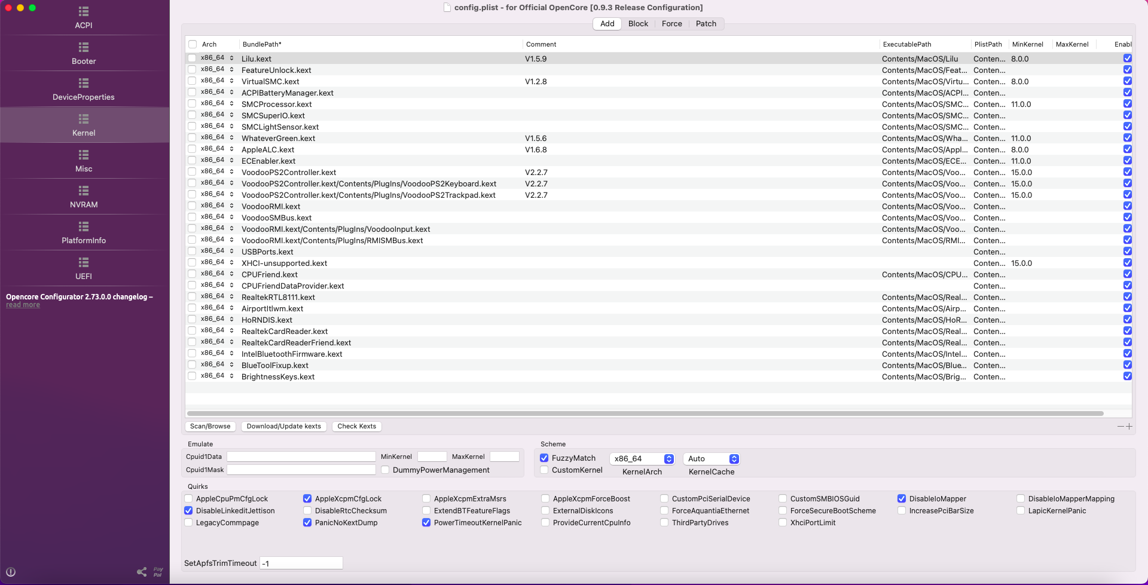Click the Cpuid1Mask input field
The width and height of the screenshot is (1148, 585).
click(x=301, y=470)
